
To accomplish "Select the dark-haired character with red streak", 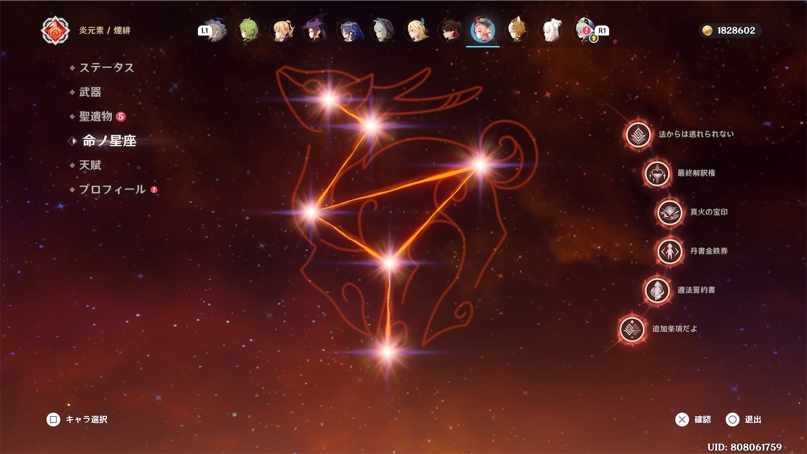I will 449,30.
